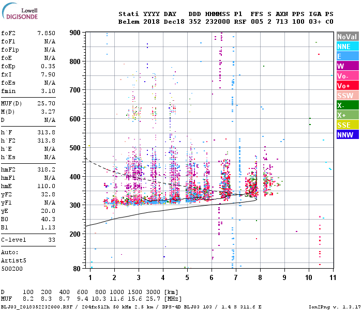Screen dimensions: 362x310
Task: Click the B0 value 40.3
Action: [48, 219]
